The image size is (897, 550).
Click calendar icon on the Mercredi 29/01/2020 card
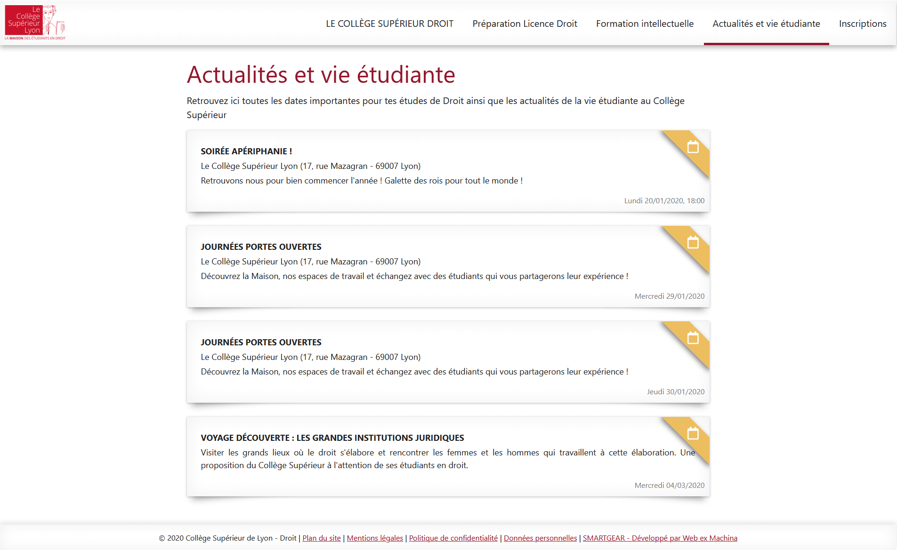[x=693, y=242]
